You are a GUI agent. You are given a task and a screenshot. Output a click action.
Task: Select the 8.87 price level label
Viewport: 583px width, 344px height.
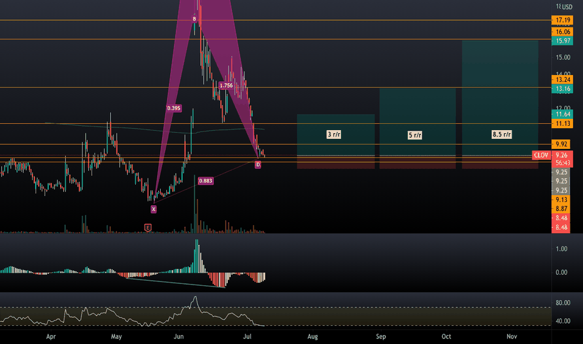560,209
